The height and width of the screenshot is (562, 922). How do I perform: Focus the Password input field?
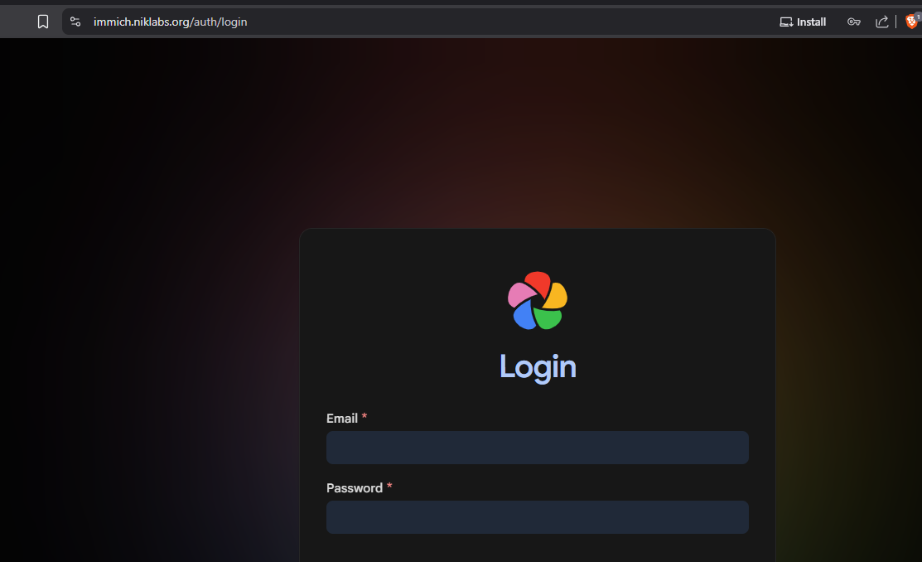point(538,516)
